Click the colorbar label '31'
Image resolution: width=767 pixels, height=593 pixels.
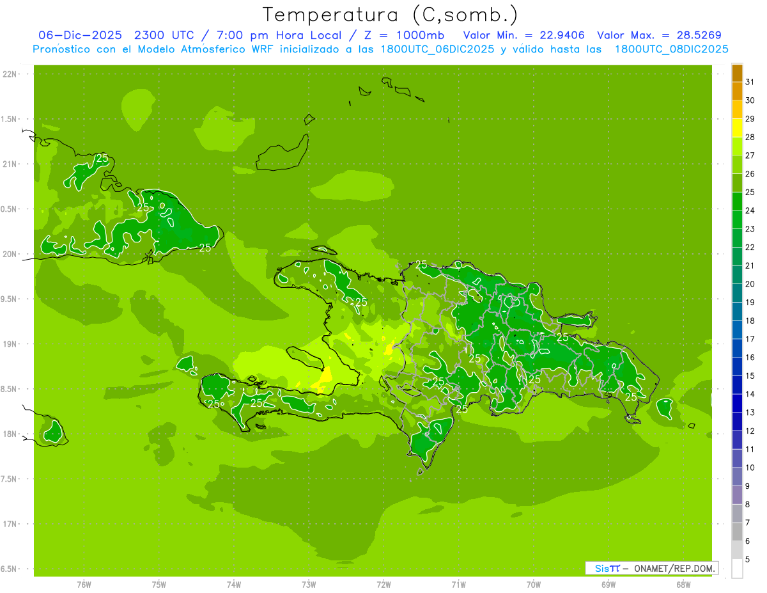click(x=750, y=82)
